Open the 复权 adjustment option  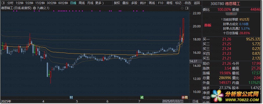[117, 3]
